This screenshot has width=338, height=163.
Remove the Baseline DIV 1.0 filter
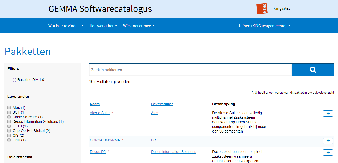[15, 80]
